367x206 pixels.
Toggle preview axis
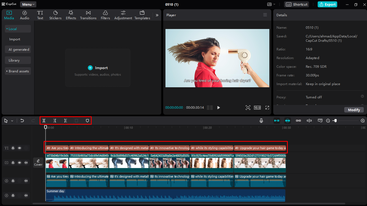click(309, 121)
